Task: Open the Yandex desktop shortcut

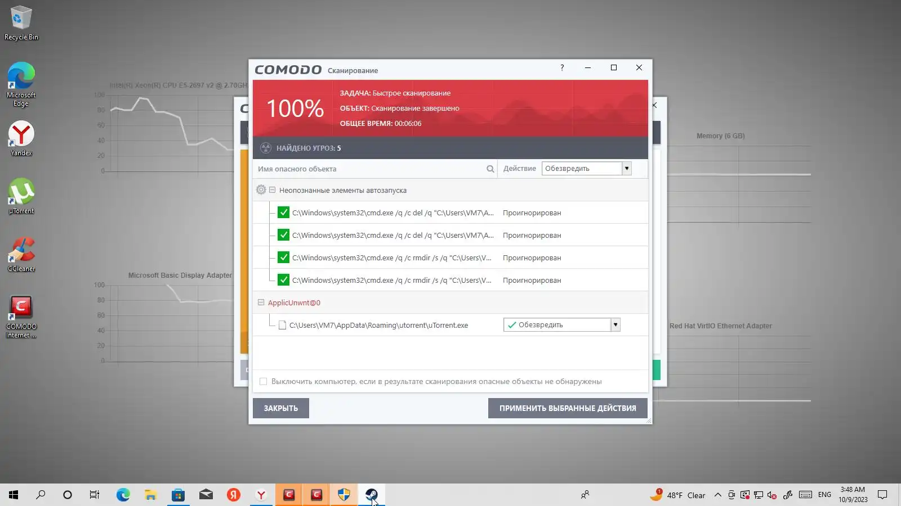Action: pyautogui.click(x=21, y=139)
